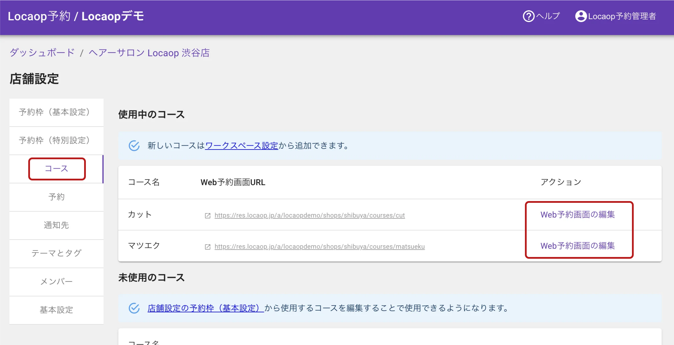Click the マツエク course name cell

click(x=144, y=246)
